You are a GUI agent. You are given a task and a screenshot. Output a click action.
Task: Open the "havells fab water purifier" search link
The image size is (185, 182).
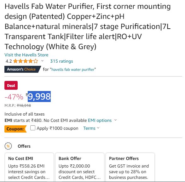[x=73, y=69]
